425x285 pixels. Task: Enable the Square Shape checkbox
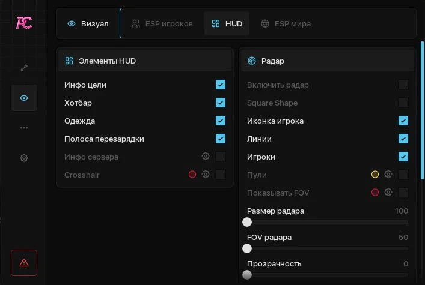(403, 103)
